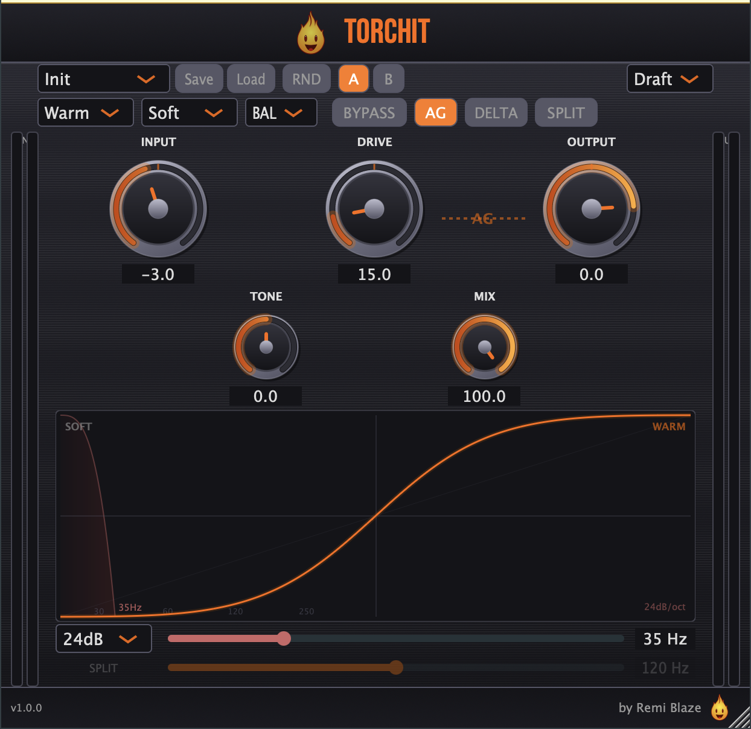
Task: Open the 24dB filter slope dropdown
Action: 104,639
